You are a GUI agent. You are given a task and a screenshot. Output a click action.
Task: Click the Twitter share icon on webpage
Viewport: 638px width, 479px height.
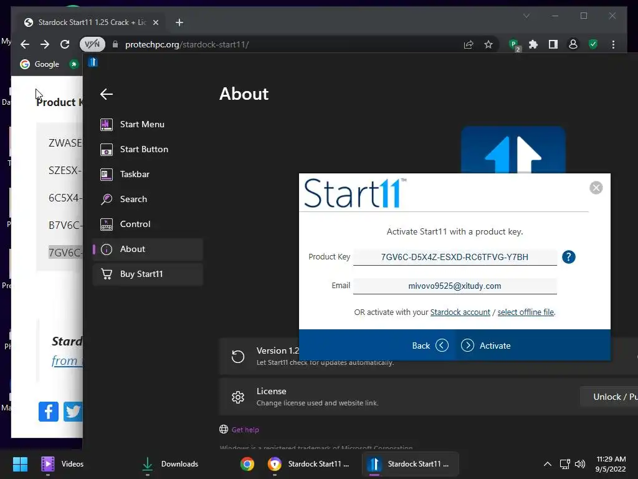point(73,412)
